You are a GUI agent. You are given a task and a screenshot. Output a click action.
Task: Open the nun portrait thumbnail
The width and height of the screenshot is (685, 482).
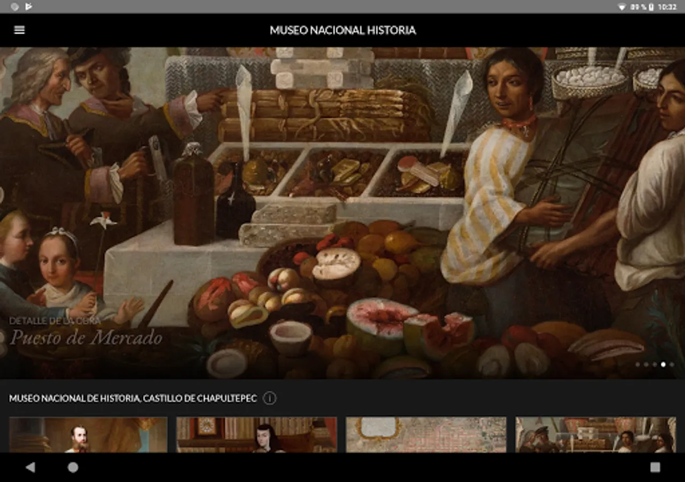click(x=257, y=435)
